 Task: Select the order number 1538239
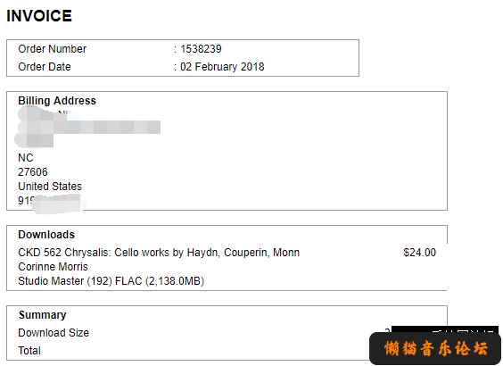tap(201, 49)
